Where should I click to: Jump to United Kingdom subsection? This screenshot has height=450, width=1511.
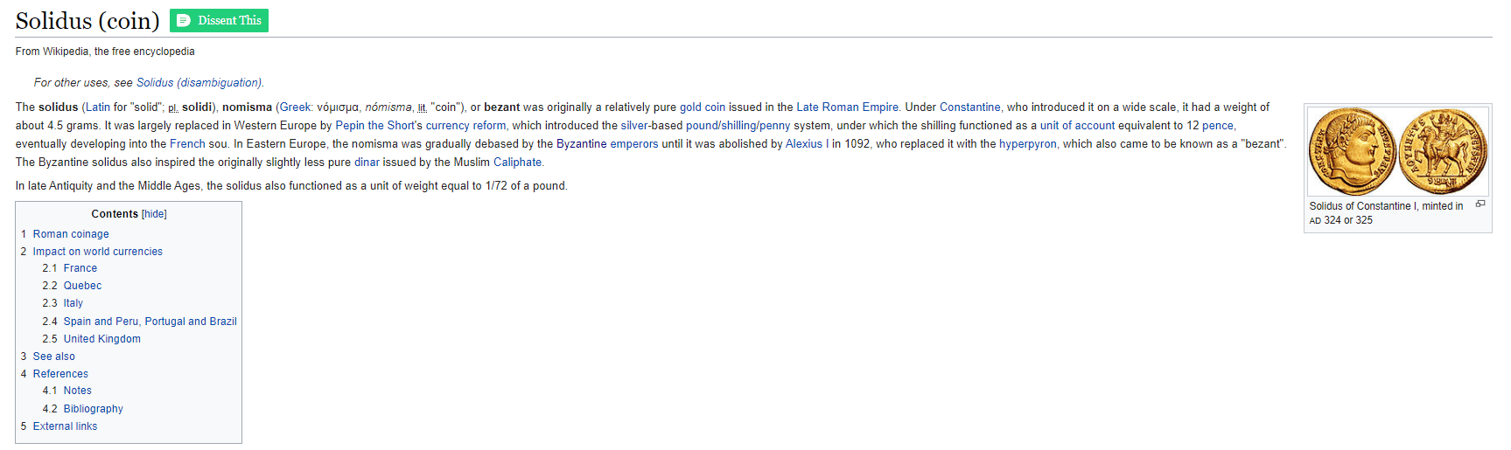click(x=101, y=339)
